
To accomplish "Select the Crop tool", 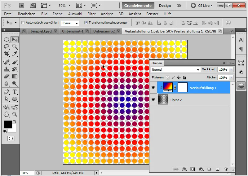I will (x=7, y=53).
